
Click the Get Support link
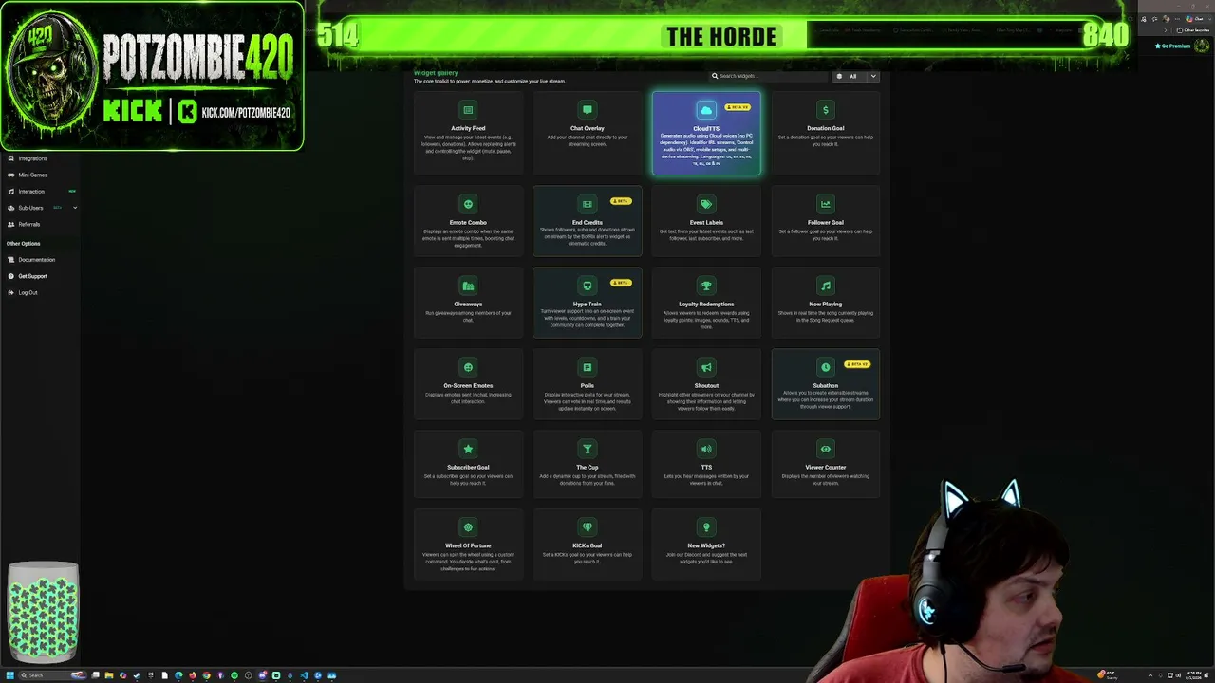pos(32,276)
